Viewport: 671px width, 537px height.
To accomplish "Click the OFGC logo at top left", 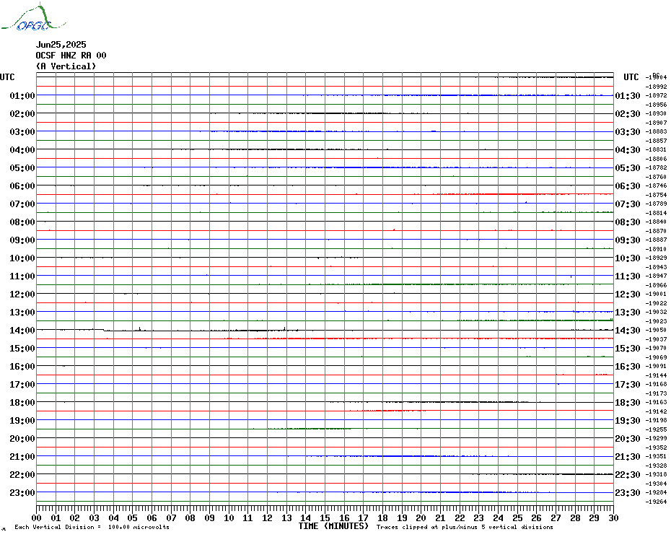I will pos(33,17).
